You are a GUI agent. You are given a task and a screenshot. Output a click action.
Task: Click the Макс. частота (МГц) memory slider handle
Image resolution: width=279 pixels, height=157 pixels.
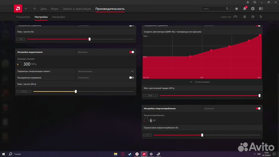click(76, 91)
